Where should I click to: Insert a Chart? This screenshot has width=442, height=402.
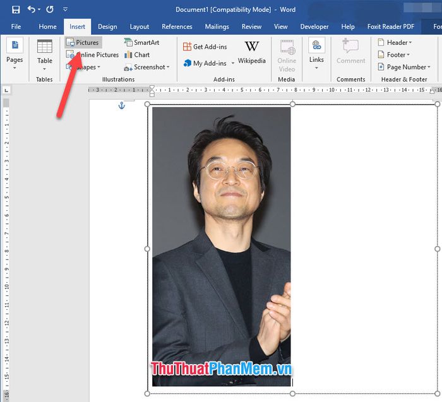pos(137,55)
